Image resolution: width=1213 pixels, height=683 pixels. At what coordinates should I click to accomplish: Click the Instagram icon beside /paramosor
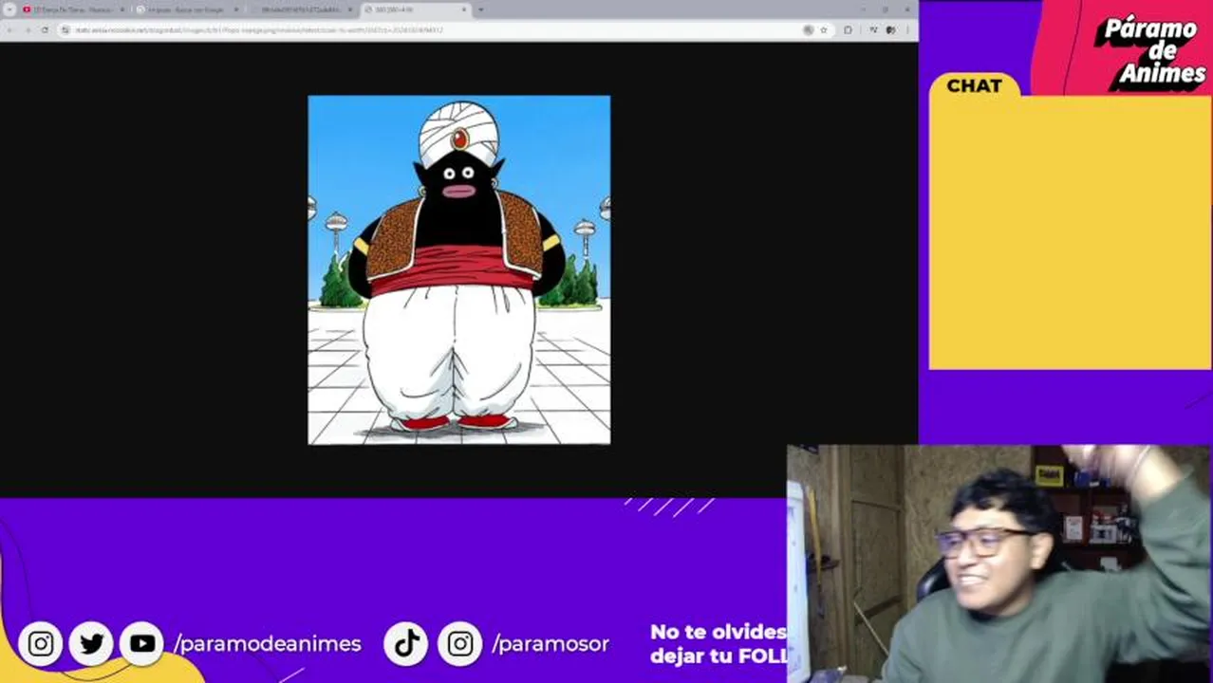click(460, 644)
